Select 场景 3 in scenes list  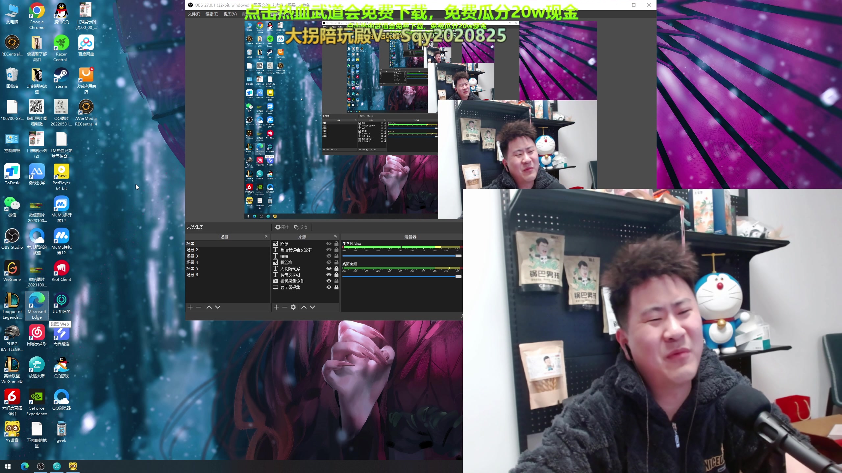pyautogui.click(x=192, y=256)
